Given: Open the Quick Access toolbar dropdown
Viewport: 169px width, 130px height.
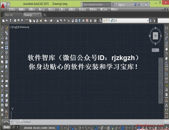Looking at the screenshot, I should (x=8, y=5).
